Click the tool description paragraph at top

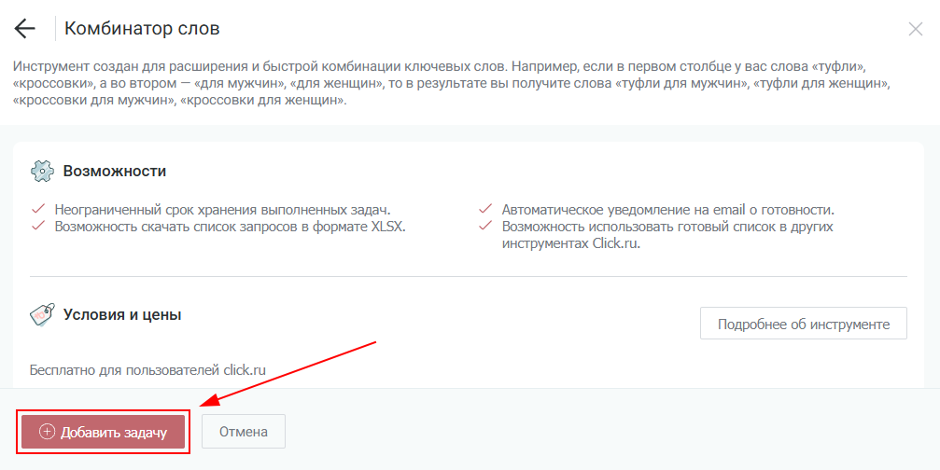[x=448, y=83]
